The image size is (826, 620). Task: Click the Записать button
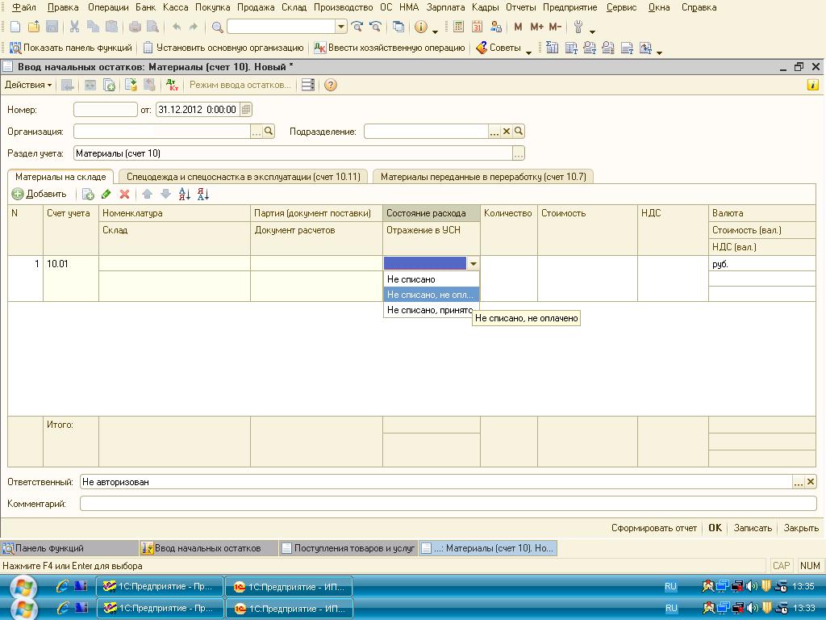(753, 528)
